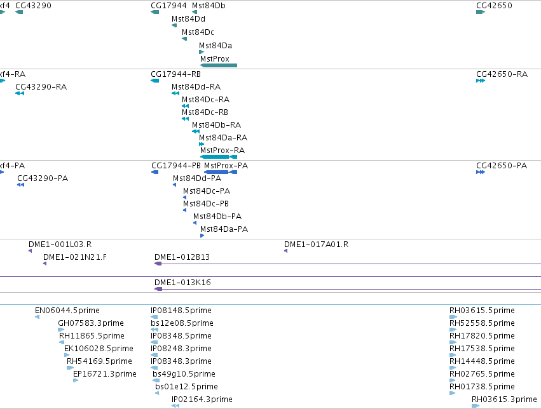The image size is (541, 409).
Task: Select Mst84Dc gene label
Action: click(x=198, y=32)
